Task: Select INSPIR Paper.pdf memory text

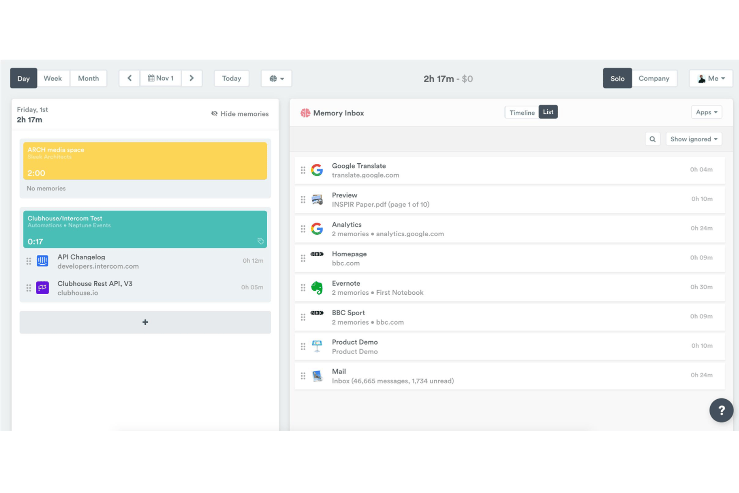Action: 380,204
